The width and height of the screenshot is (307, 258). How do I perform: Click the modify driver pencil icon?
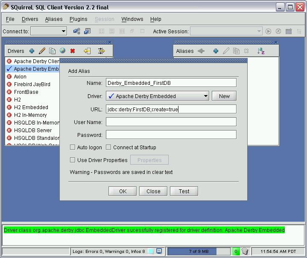coord(42,51)
